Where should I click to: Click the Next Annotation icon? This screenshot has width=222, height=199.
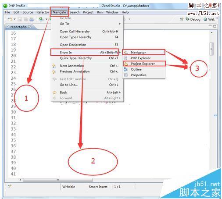point(54,66)
